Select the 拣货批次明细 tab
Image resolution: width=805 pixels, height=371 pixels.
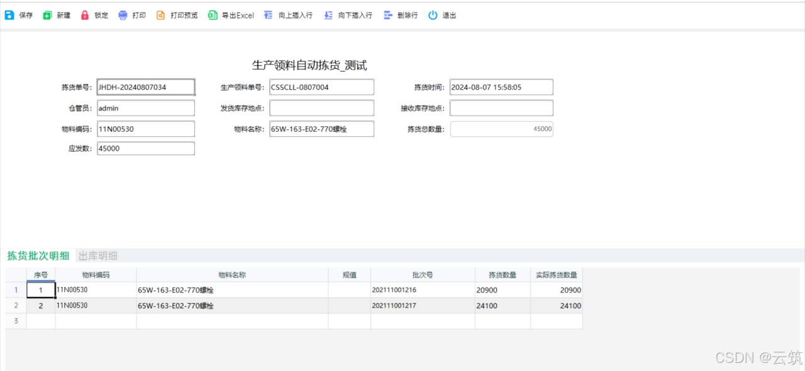(x=38, y=255)
